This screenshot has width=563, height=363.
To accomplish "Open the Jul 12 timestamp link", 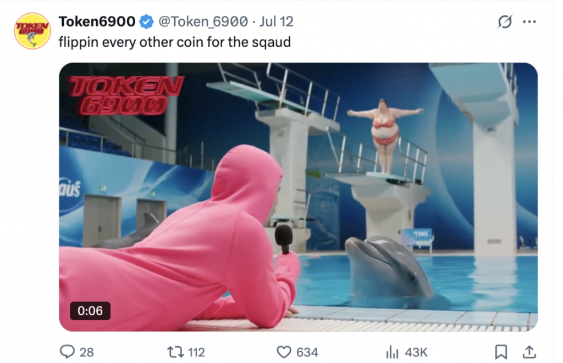I will (x=276, y=21).
